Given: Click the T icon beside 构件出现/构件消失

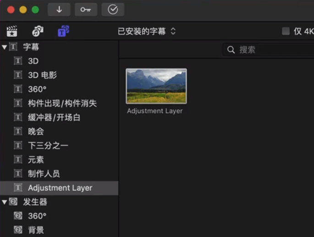Looking at the screenshot, I should 18,103.
